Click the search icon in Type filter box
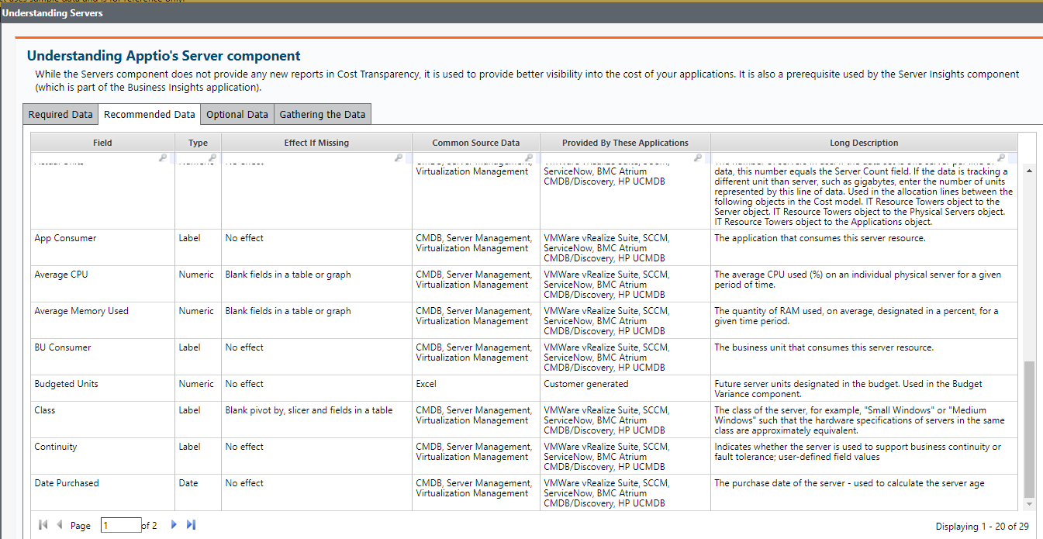 (212, 157)
